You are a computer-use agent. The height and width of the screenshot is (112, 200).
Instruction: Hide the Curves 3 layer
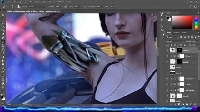tap(167, 56)
